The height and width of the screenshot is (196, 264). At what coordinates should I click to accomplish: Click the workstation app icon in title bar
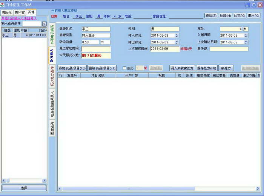[x=2, y=5]
